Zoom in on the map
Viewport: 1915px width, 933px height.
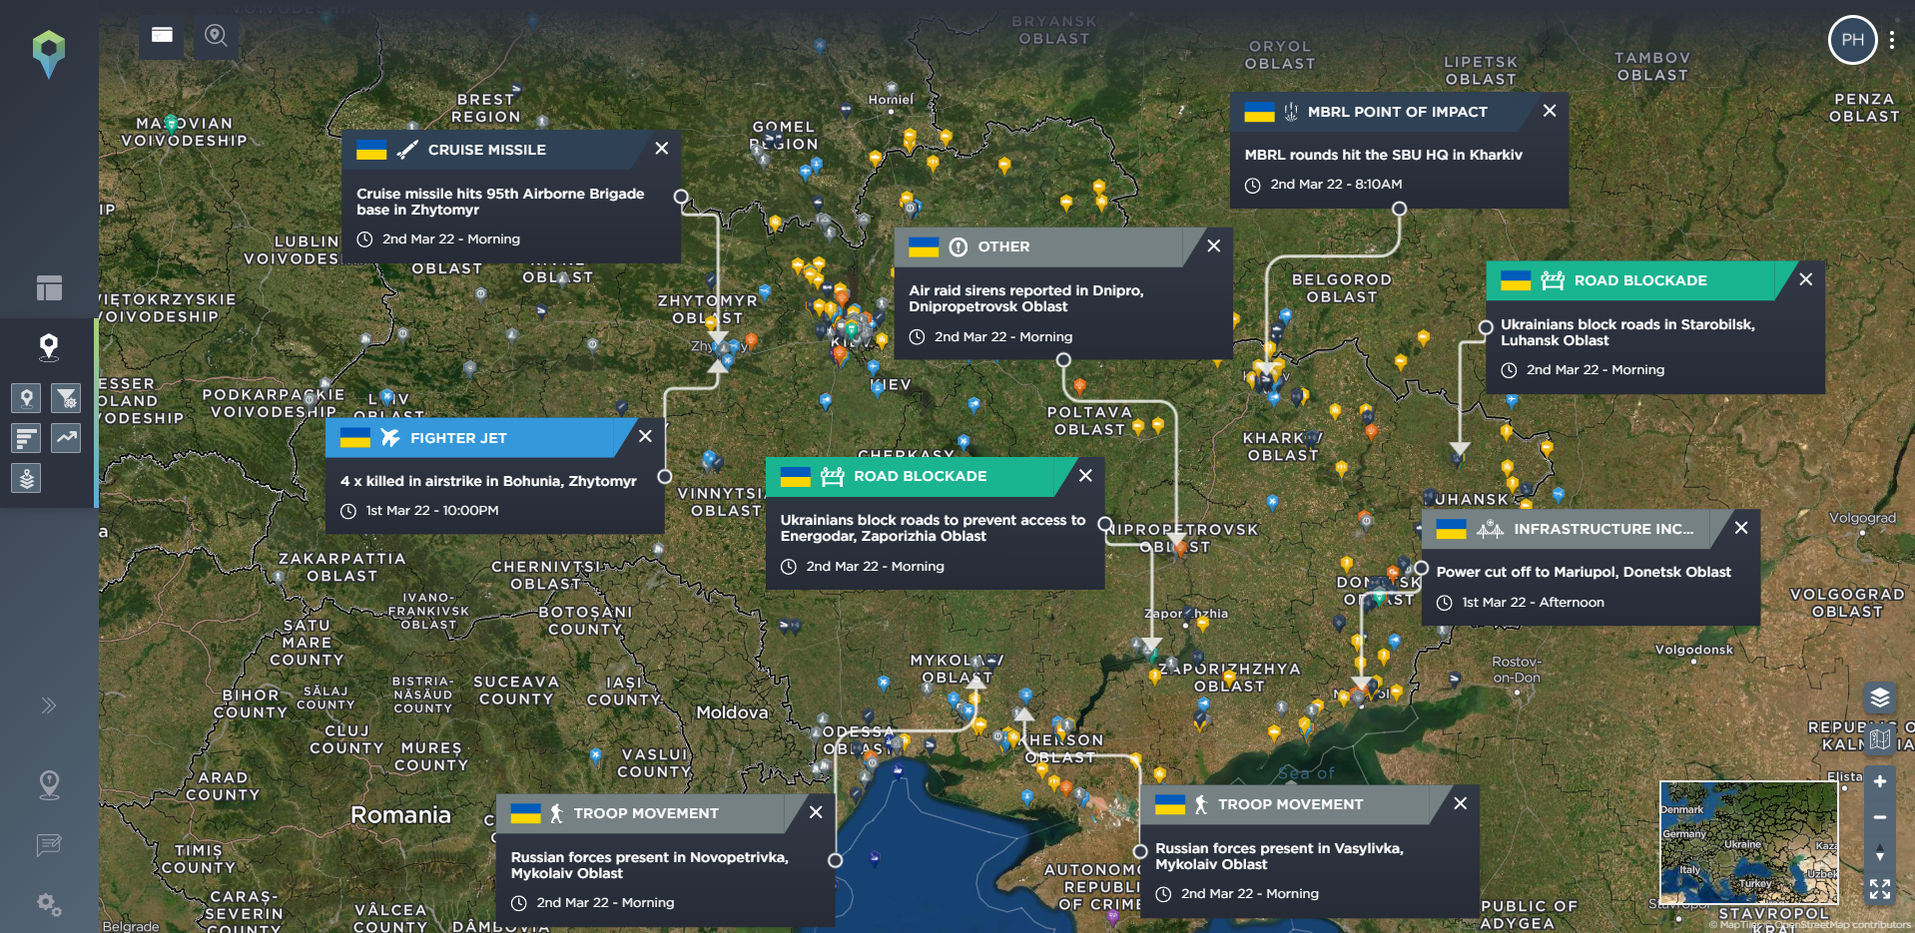pyautogui.click(x=1880, y=781)
